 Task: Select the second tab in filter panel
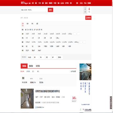coord(28,24)
